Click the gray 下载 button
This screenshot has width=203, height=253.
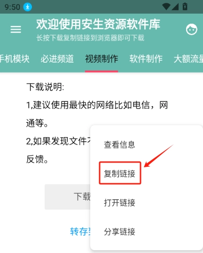click(68, 197)
